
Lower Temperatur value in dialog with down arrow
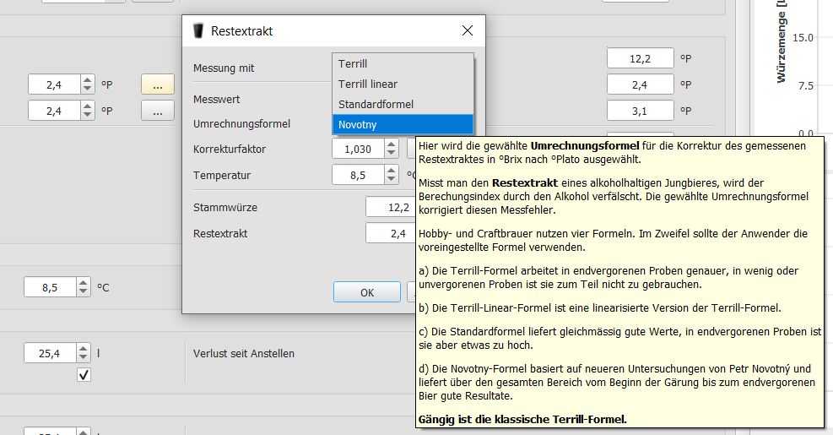coord(391,181)
